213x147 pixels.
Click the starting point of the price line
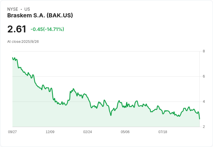pos(12,58)
